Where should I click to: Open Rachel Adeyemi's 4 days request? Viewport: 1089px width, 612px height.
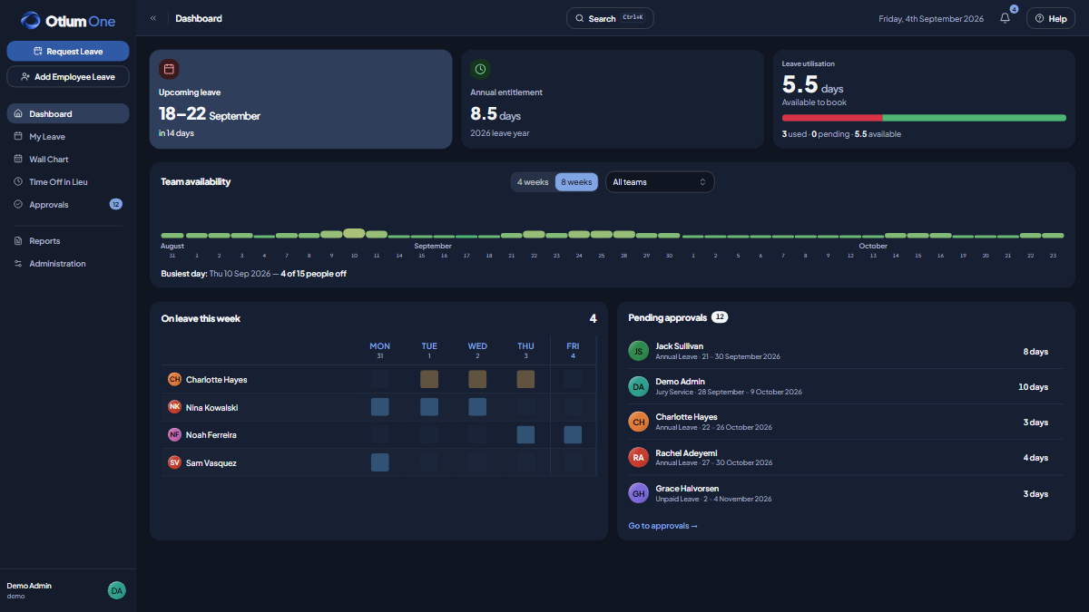tap(846, 458)
